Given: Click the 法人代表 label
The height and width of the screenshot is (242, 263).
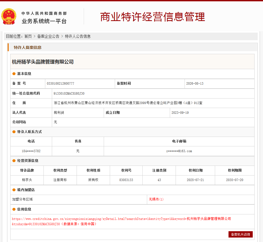Looking at the screenshot, I should [19, 113].
